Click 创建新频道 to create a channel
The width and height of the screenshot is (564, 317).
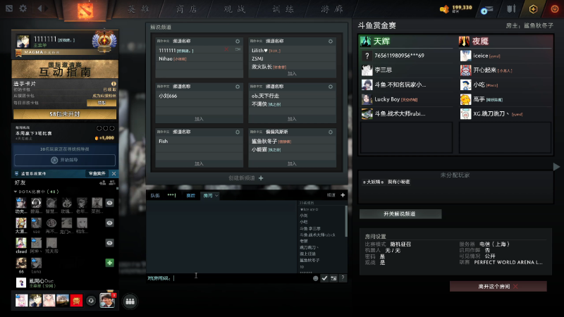point(245,178)
